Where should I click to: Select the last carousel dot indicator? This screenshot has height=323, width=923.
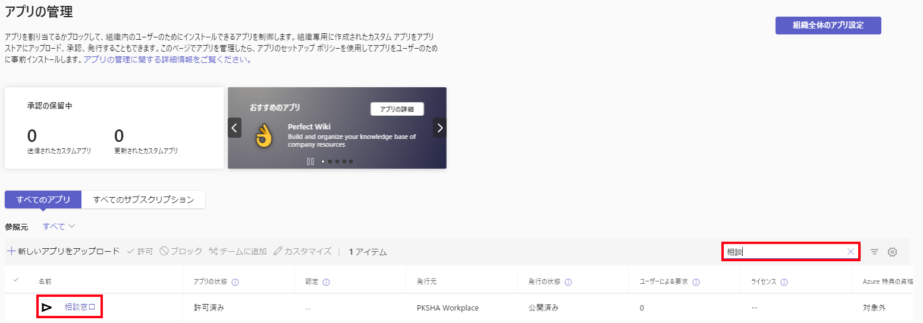click(351, 161)
